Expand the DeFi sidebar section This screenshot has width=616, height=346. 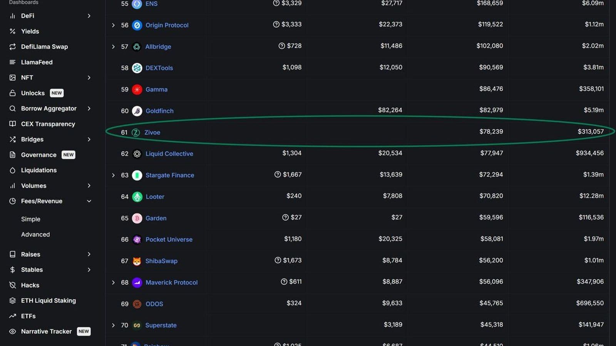pos(89,16)
